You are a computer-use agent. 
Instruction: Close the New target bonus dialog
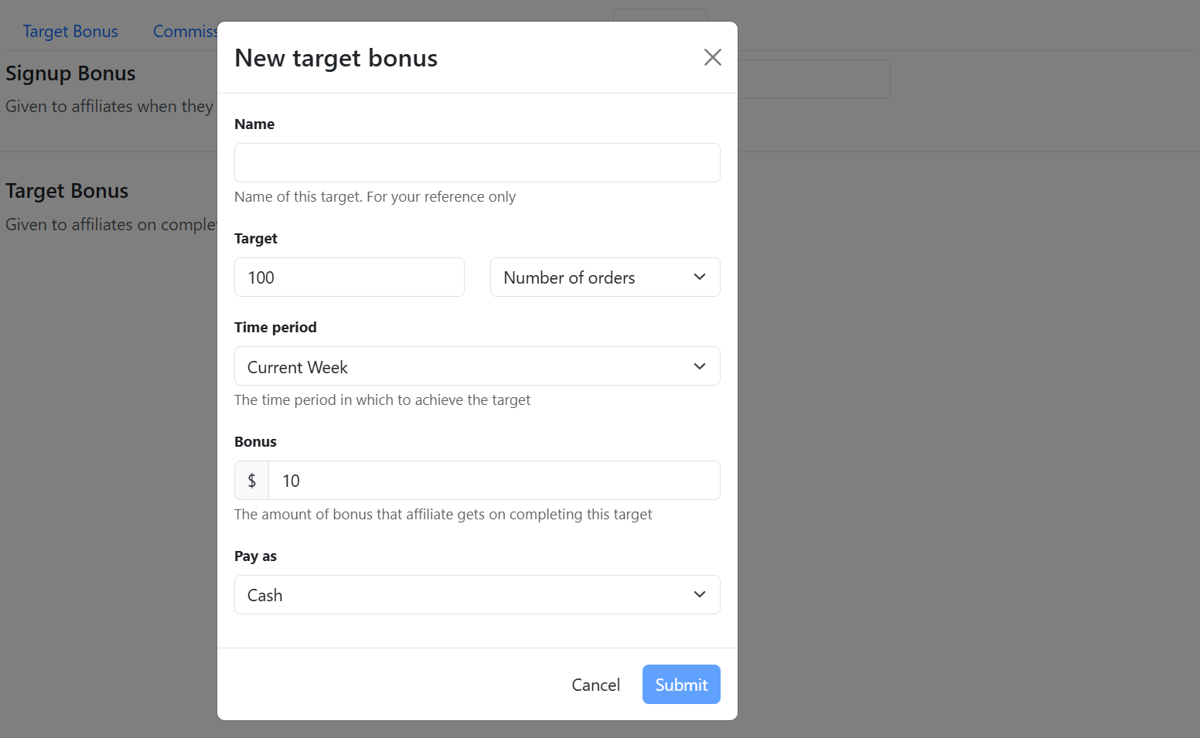tap(712, 57)
